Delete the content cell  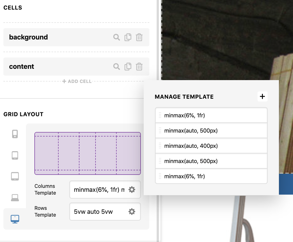point(139,67)
